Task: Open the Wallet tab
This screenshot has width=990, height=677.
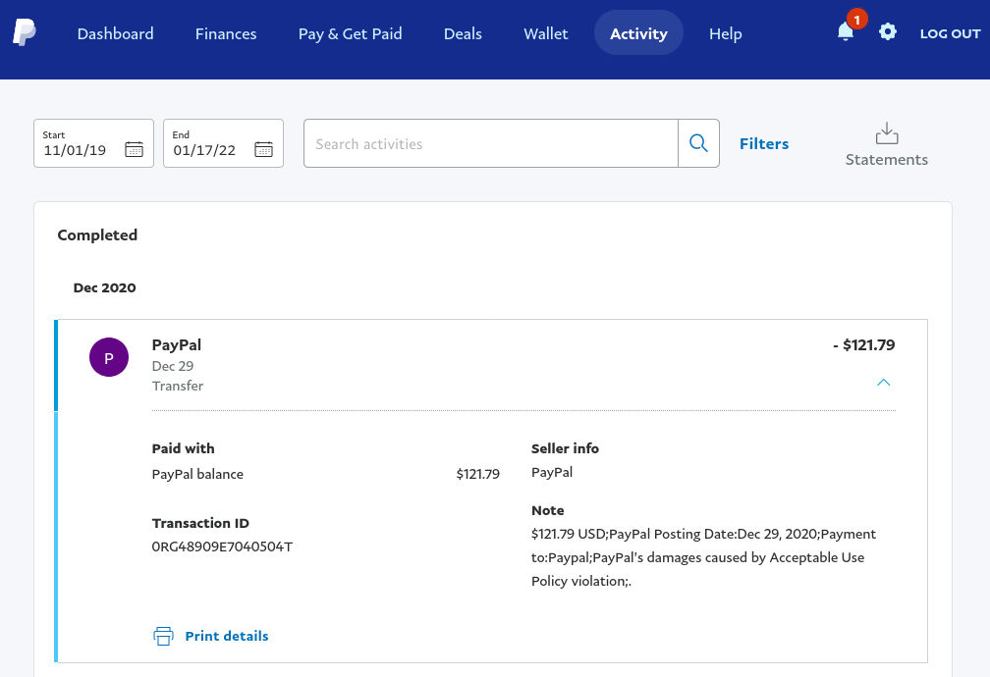Action: click(545, 33)
